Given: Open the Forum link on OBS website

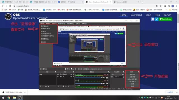Looking at the screenshot, I should pos(168,15).
